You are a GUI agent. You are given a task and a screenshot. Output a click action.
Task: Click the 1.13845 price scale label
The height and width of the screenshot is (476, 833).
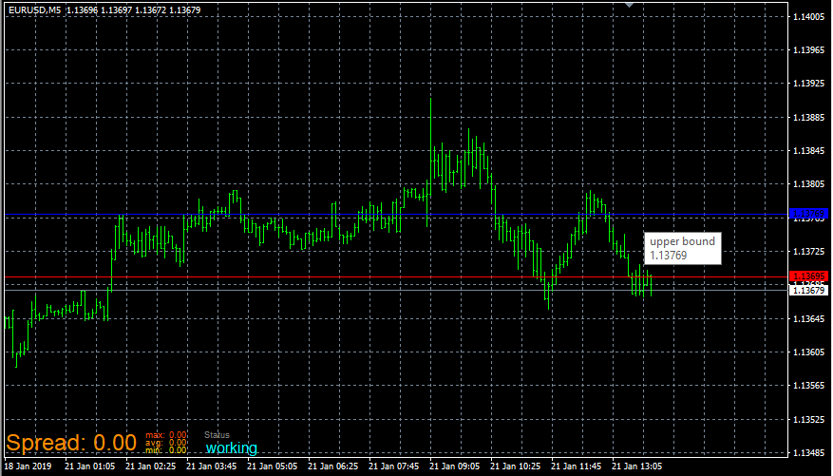click(x=808, y=151)
